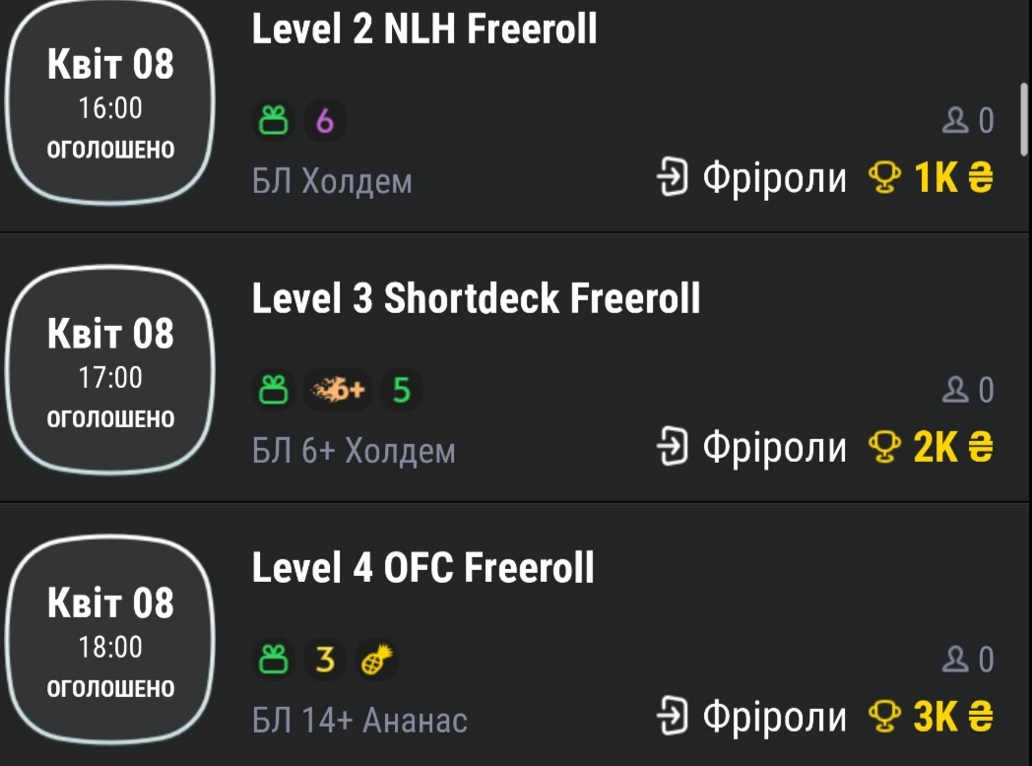Click Фріроли in the Level 2 NLH row

click(774, 178)
